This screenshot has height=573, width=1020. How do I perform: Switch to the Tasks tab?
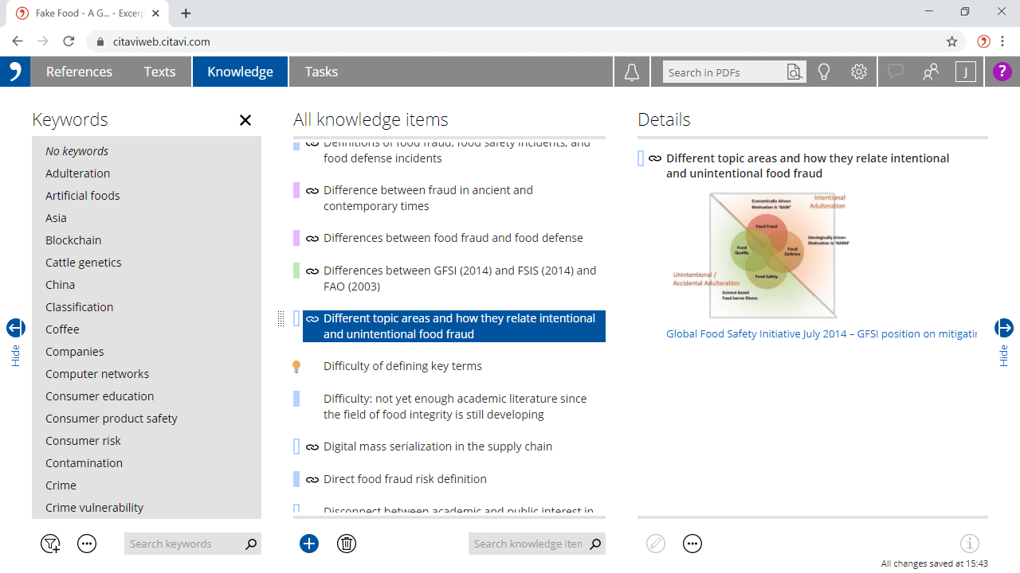pos(321,72)
